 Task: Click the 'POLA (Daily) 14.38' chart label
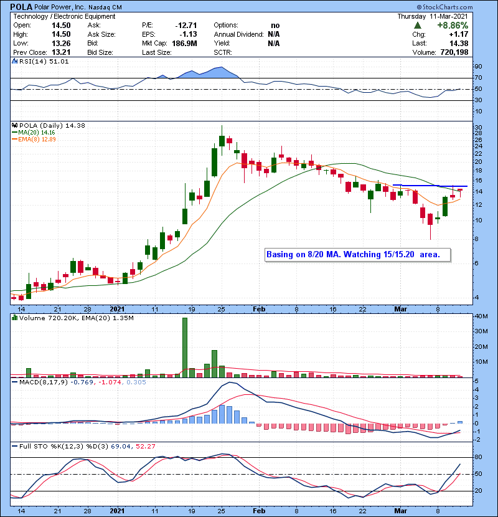tap(52, 125)
